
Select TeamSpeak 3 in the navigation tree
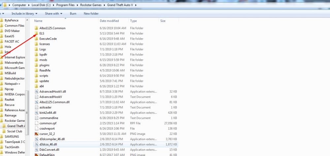pyautogui.click(x=15, y=142)
